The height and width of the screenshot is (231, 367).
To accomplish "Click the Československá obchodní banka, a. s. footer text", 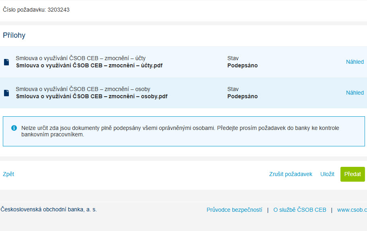I will click(48, 209).
